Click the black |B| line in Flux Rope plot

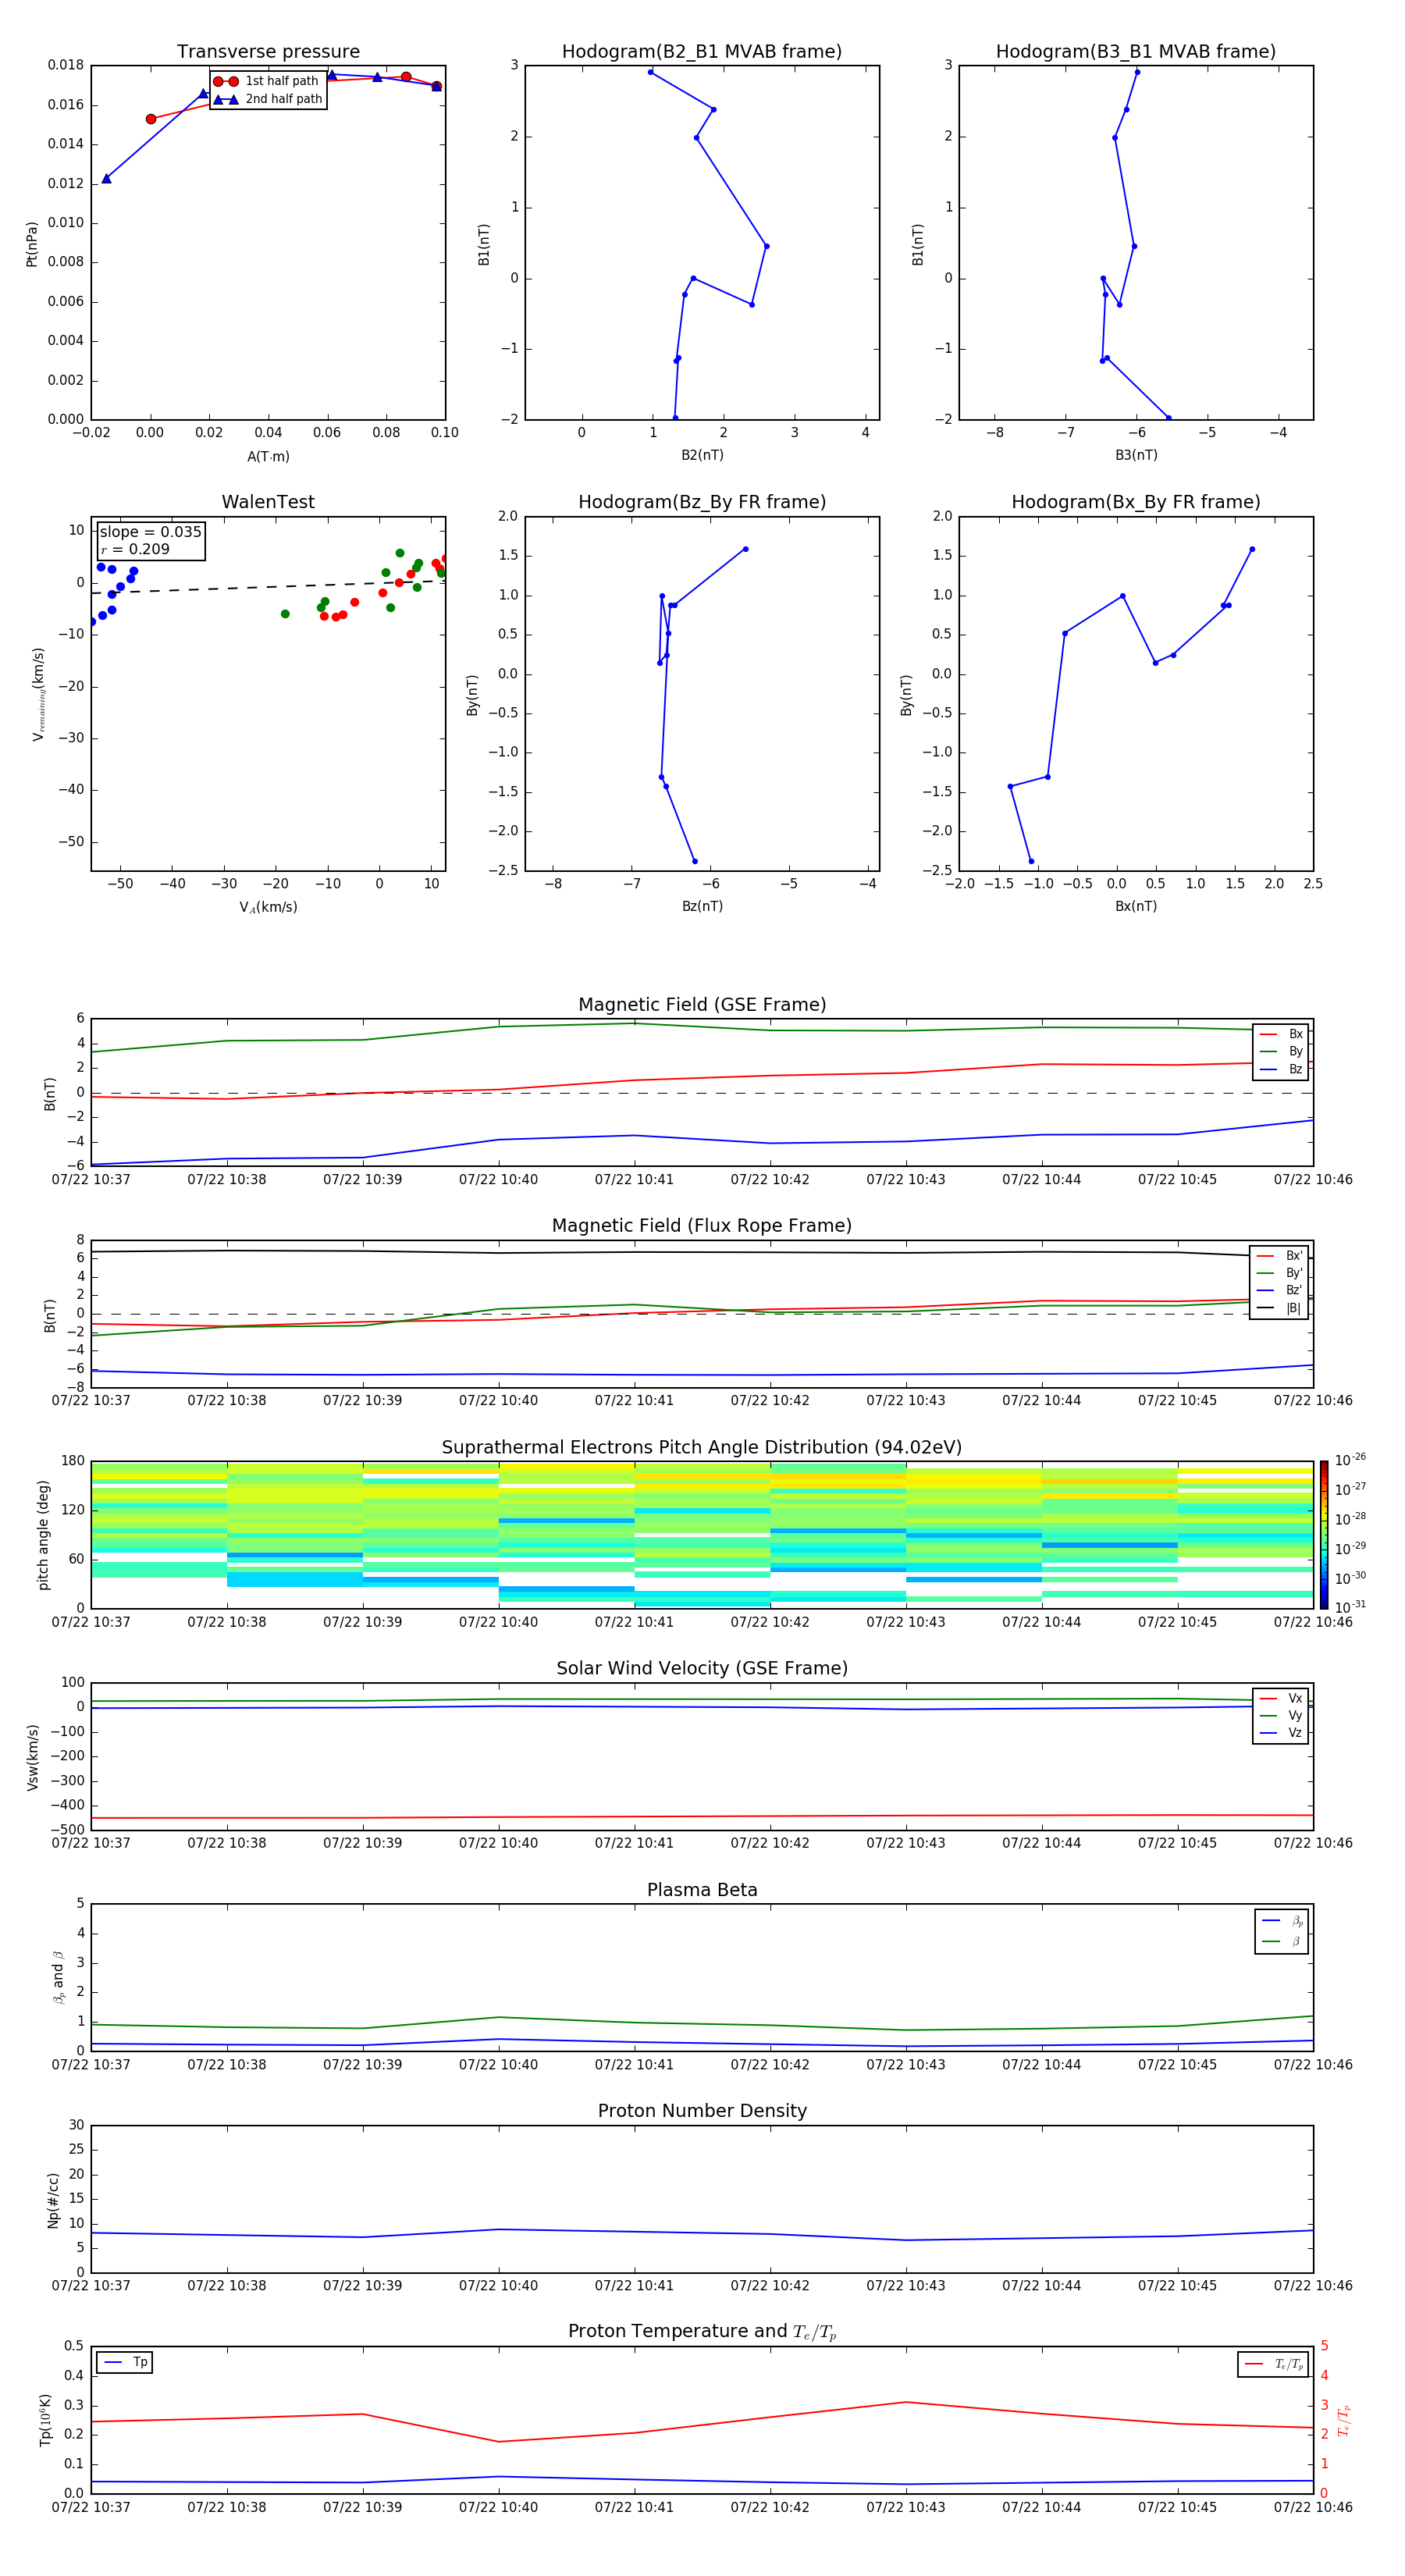pyautogui.click(x=702, y=1252)
